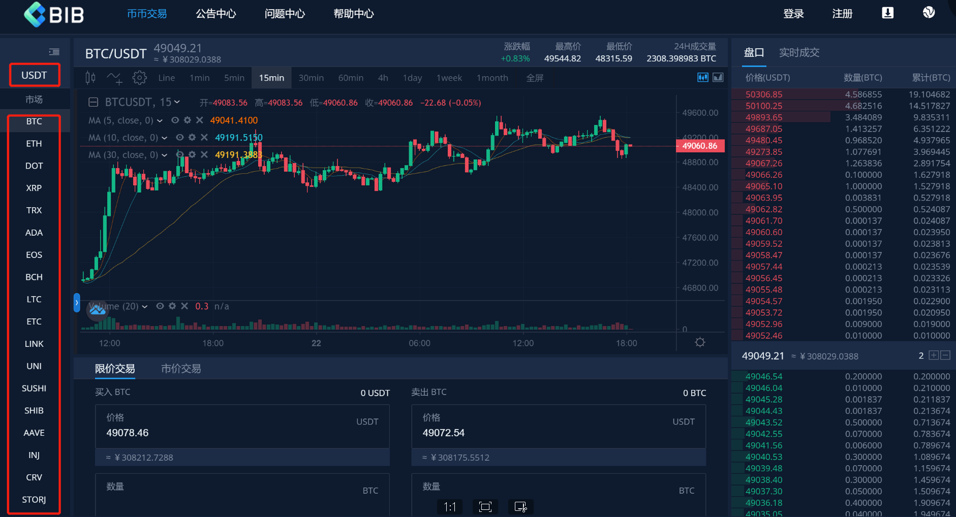Switch to depth chart view icon
Screen dimensions: 956x517
click(718, 77)
